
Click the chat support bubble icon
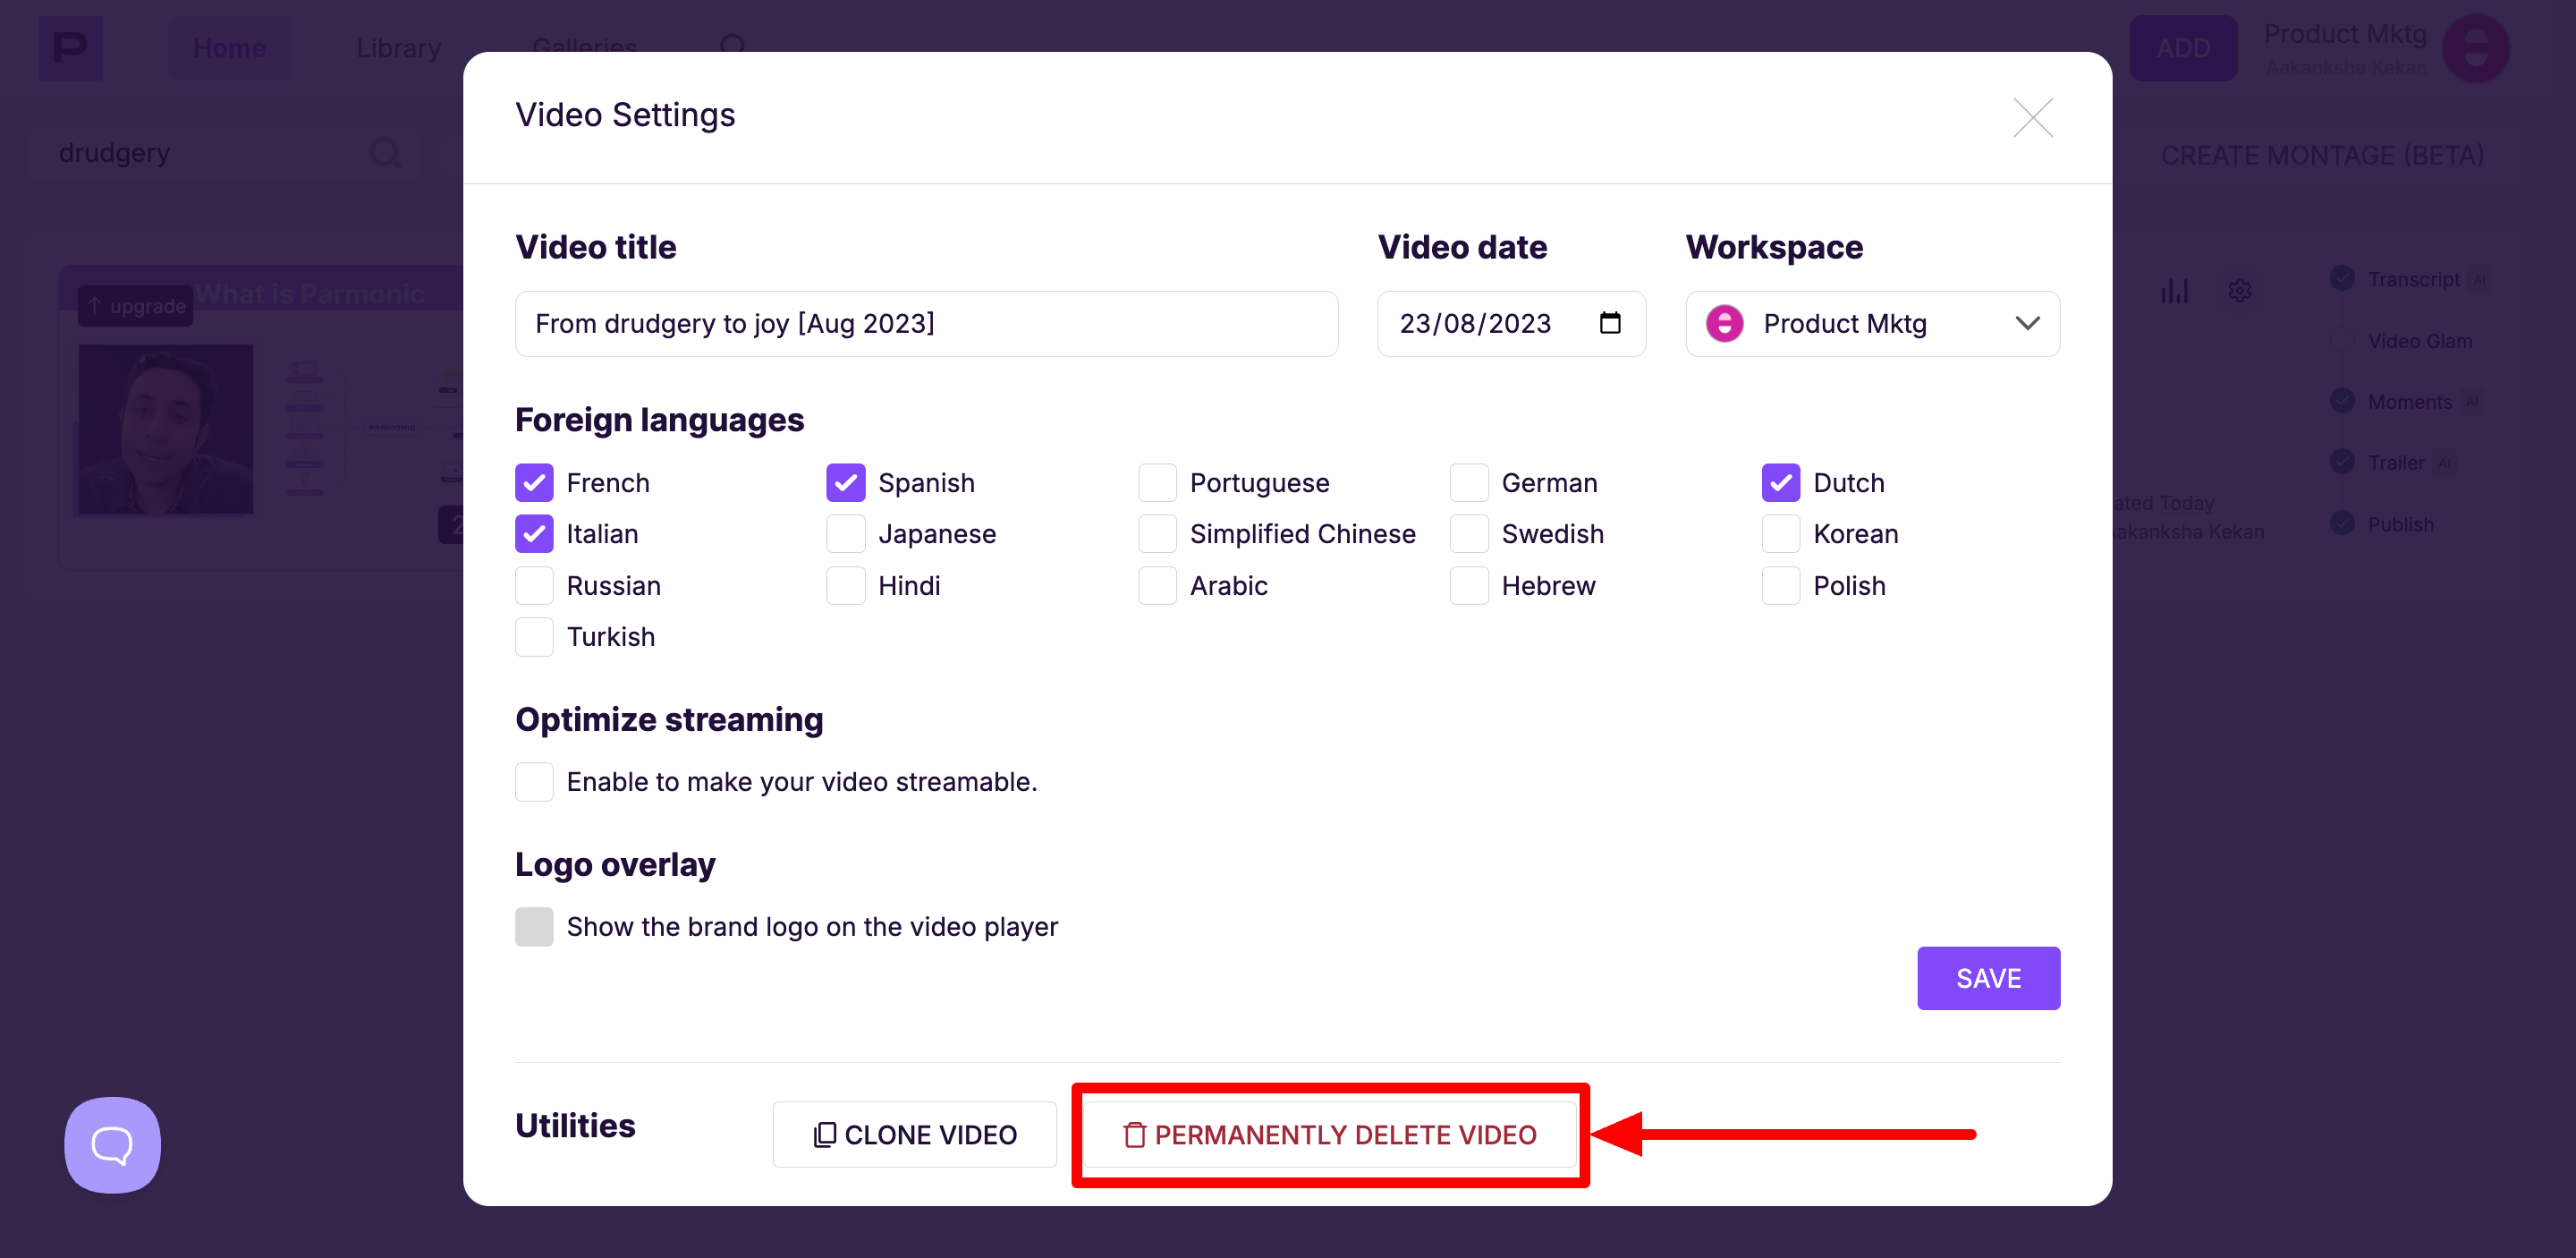112,1144
